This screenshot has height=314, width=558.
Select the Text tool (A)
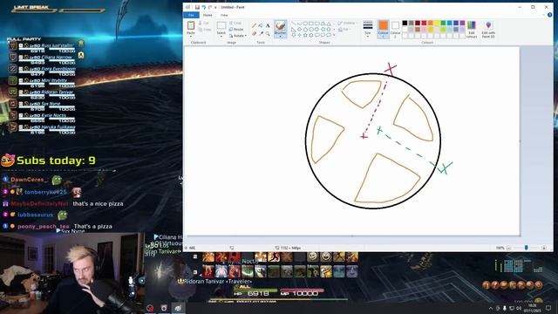tap(268, 25)
